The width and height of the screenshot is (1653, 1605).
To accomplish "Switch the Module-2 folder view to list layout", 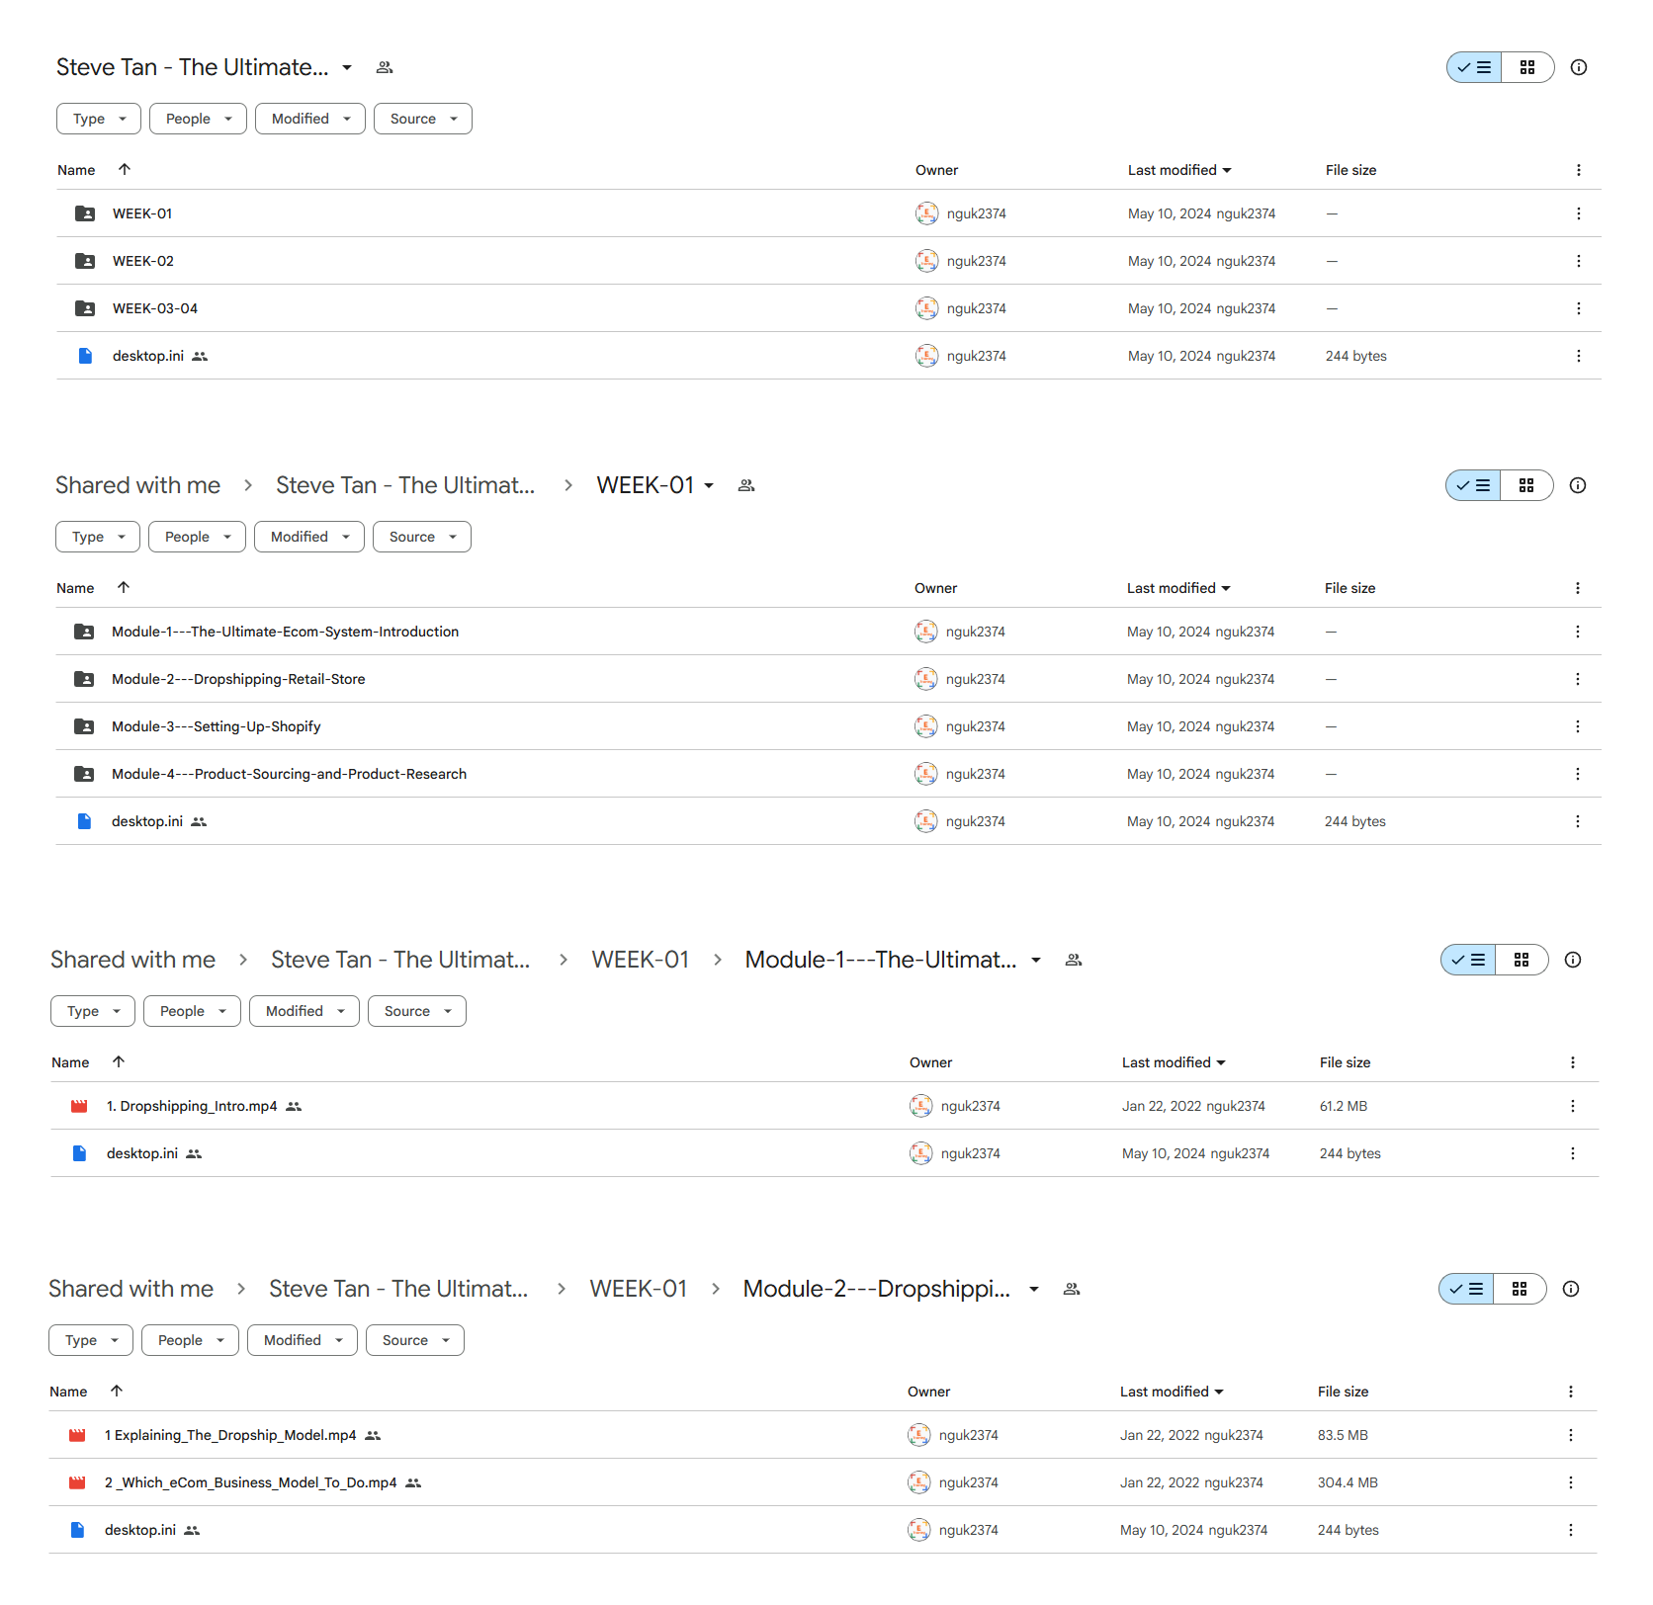I will pyautogui.click(x=1466, y=1289).
